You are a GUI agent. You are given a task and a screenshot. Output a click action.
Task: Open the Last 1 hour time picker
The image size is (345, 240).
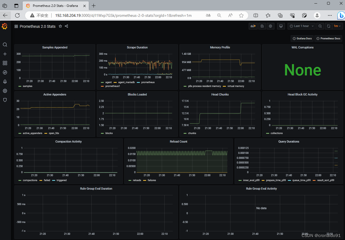coord(301,26)
